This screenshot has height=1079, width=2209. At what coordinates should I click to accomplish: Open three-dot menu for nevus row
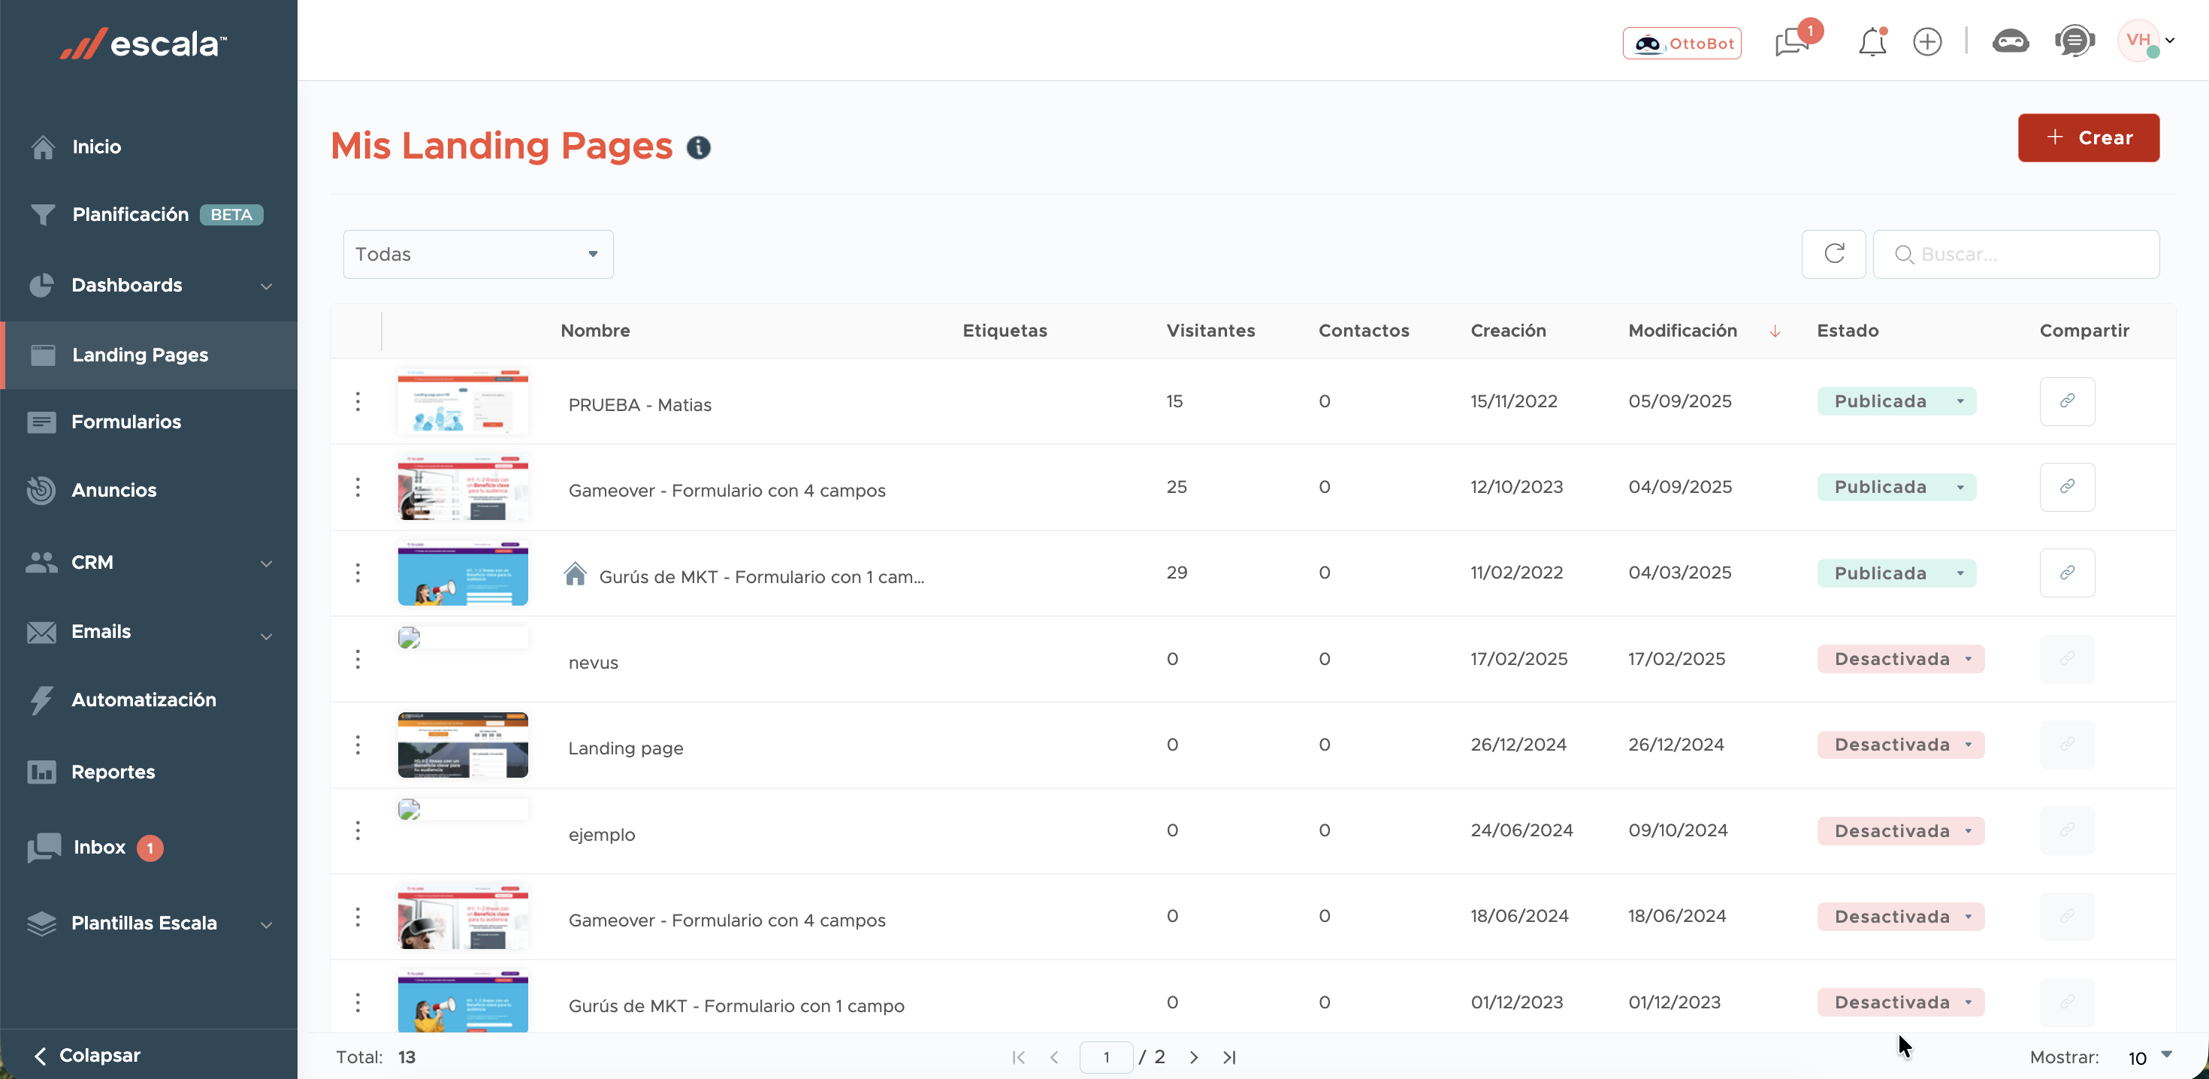pyautogui.click(x=358, y=659)
